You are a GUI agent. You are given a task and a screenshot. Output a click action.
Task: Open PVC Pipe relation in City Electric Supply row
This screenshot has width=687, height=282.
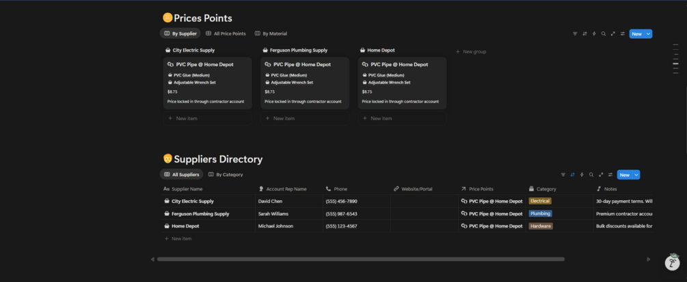492,201
